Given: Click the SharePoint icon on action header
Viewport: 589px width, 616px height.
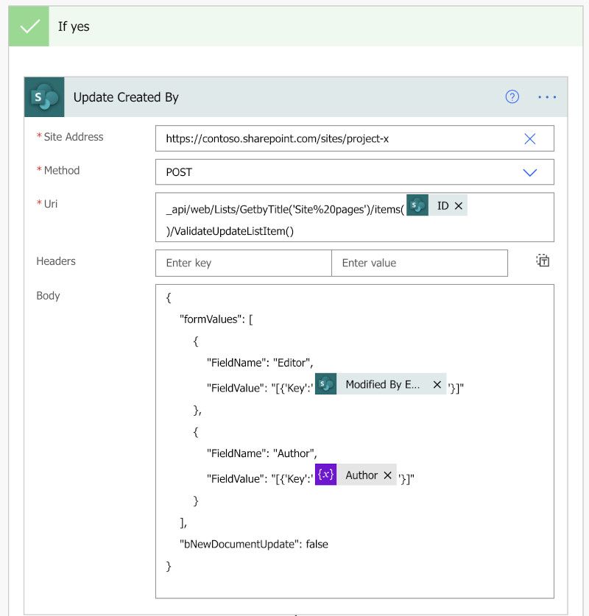Looking at the screenshot, I should [x=44, y=97].
